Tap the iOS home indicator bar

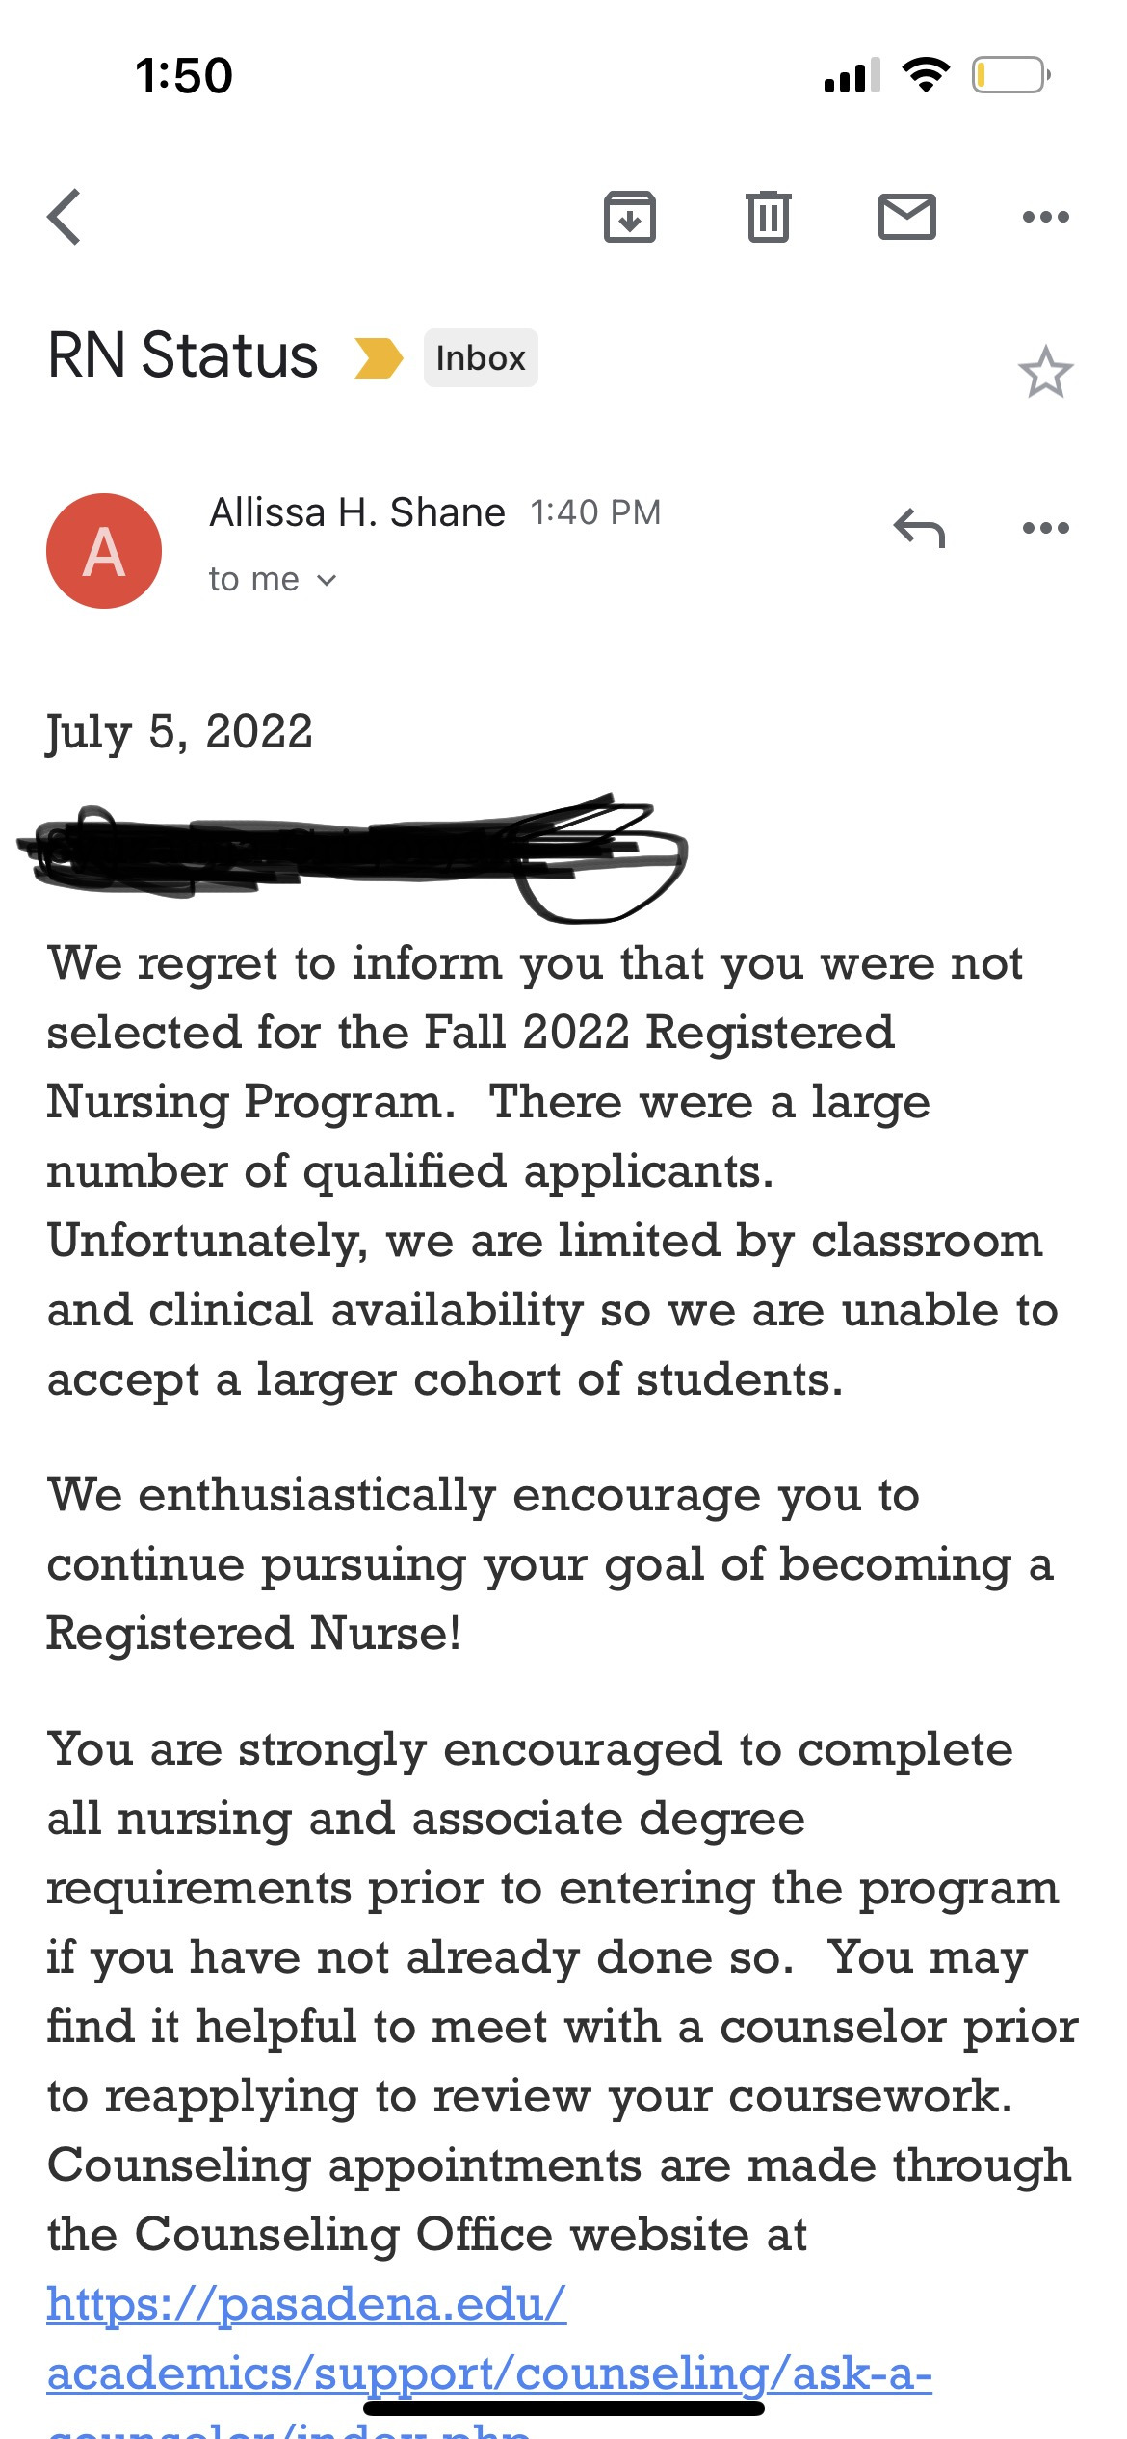pos(563,2408)
